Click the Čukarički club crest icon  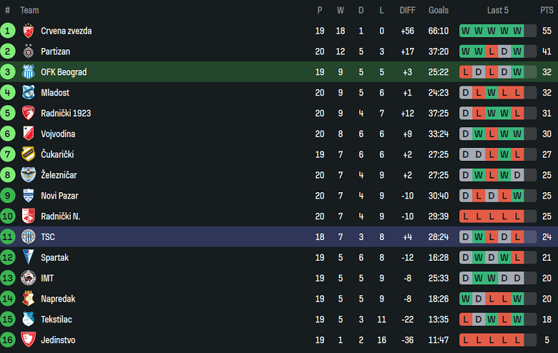pyautogui.click(x=29, y=154)
